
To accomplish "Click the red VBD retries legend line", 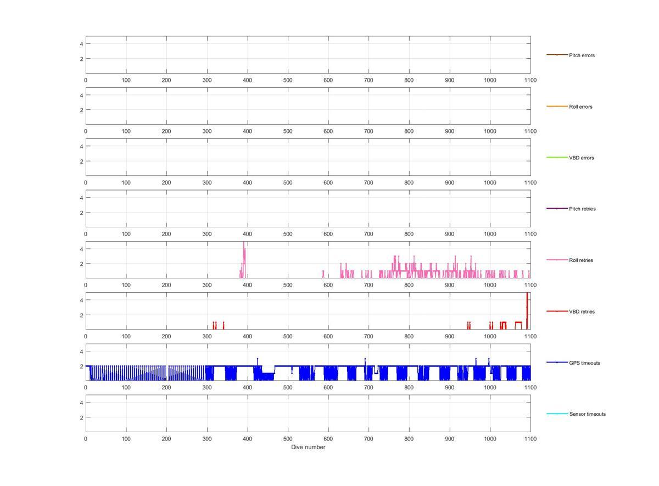I will 557,311.
